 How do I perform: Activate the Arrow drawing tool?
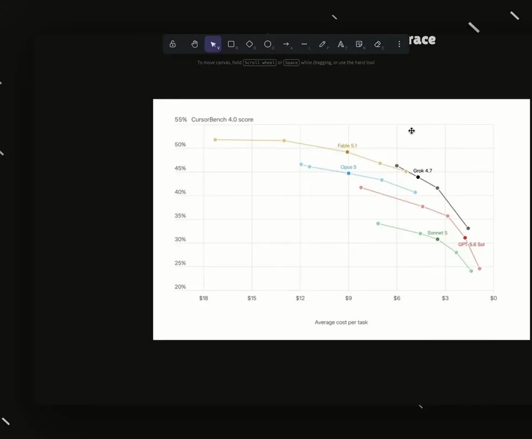click(286, 44)
